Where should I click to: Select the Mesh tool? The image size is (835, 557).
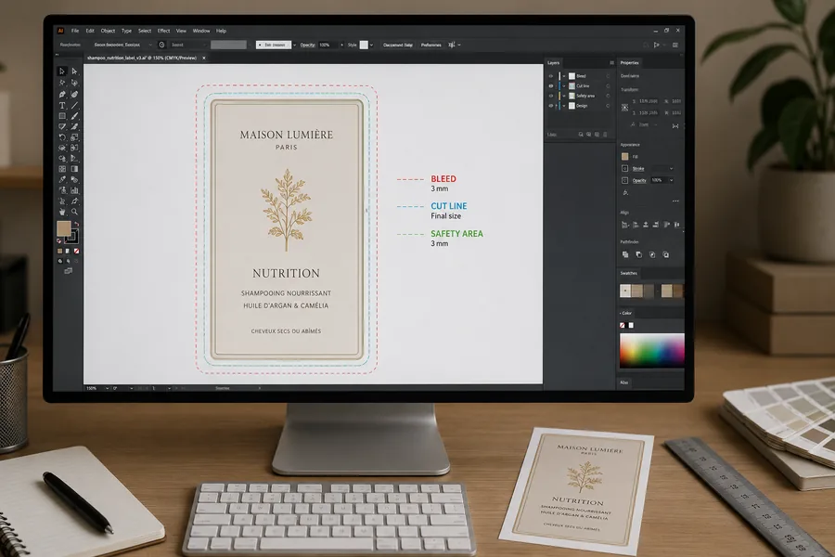[62, 169]
